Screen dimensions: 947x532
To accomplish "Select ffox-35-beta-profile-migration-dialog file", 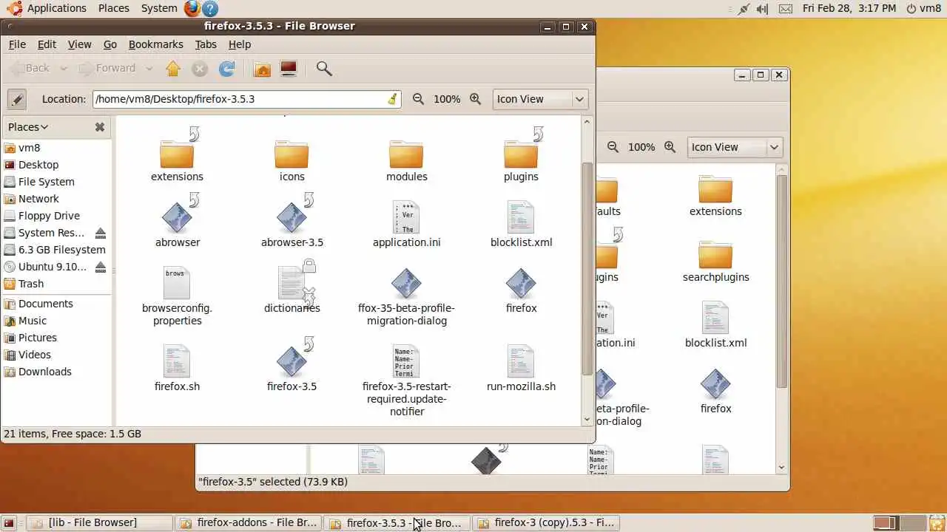I will (x=406, y=283).
